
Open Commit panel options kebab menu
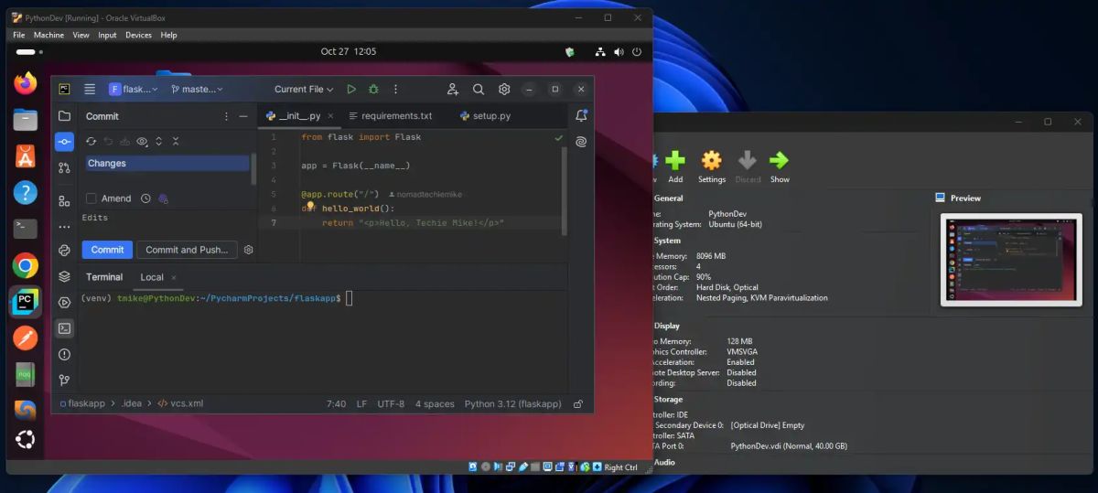(x=226, y=116)
